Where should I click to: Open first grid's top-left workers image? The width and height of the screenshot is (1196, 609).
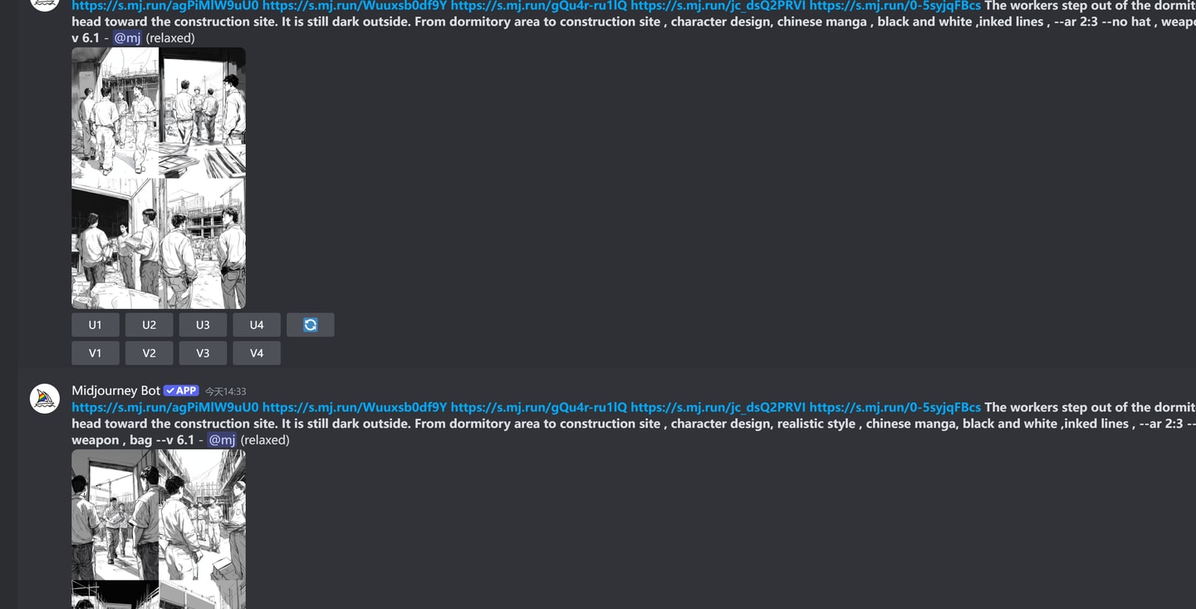[115, 112]
